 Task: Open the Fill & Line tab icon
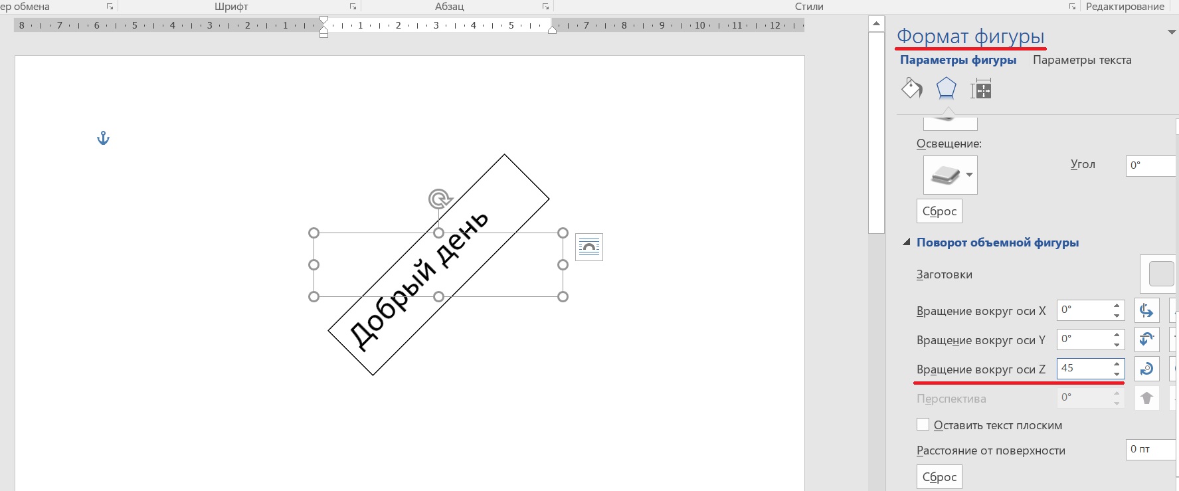[911, 88]
